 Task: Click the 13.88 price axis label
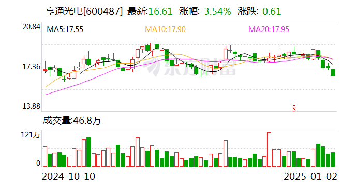tap(31, 106)
